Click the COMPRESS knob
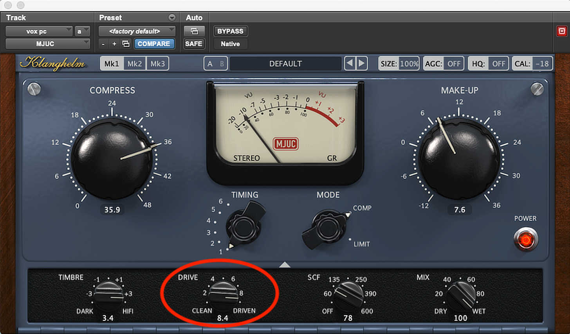Viewport: 570px width, 334px height. coord(112,158)
